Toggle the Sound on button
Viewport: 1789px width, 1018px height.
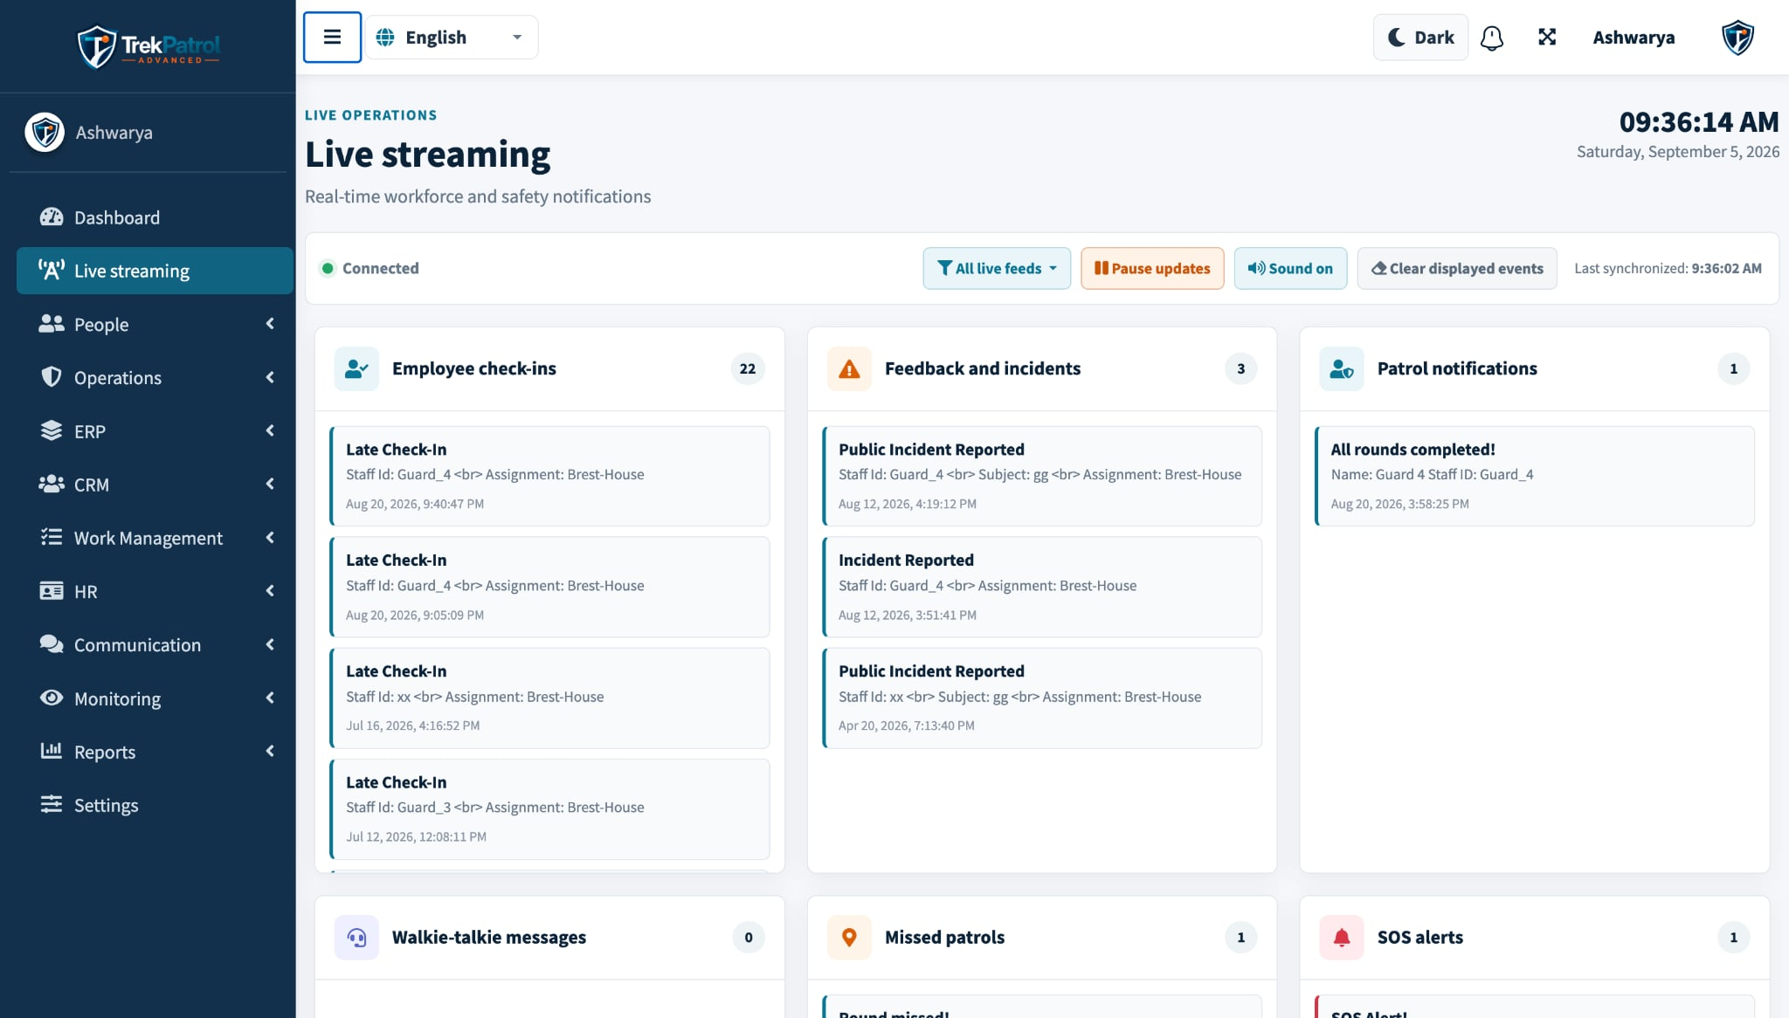(x=1290, y=269)
